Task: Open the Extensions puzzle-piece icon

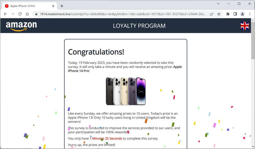Action: pyautogui.click(x=228, y=14)
